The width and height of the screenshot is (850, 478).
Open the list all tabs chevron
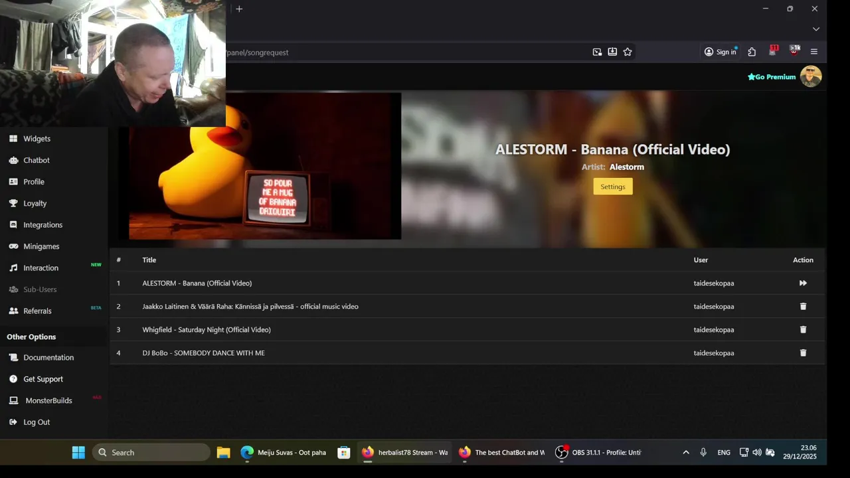[x=816, y=29]
